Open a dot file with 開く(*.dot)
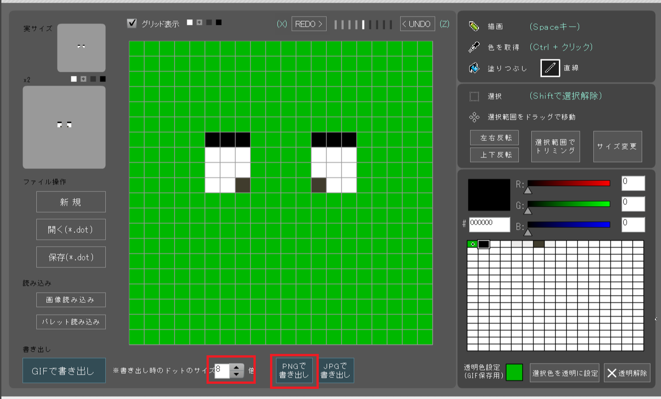This screenshot has height=399, width=661. pos(71,230)
